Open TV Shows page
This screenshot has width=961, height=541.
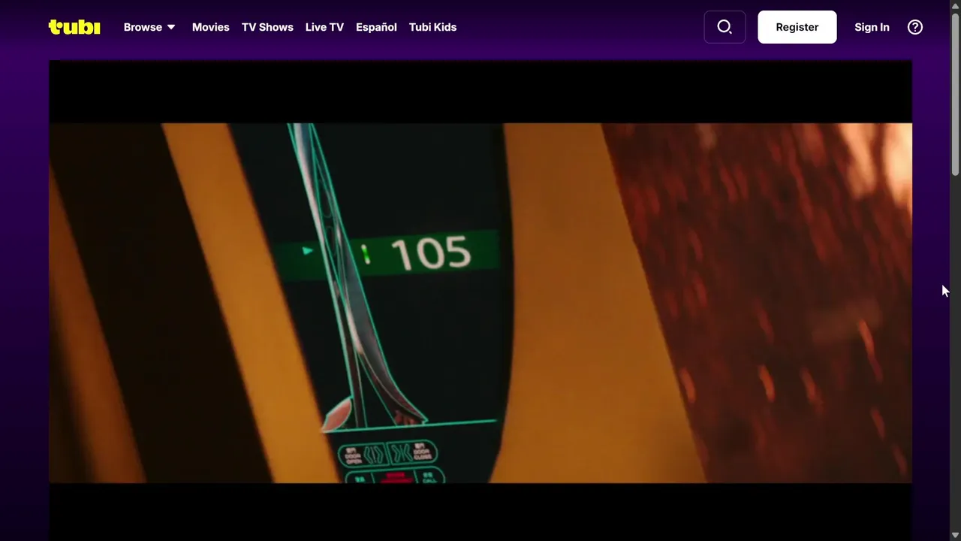pyautogui.click(x=267, y=27)
